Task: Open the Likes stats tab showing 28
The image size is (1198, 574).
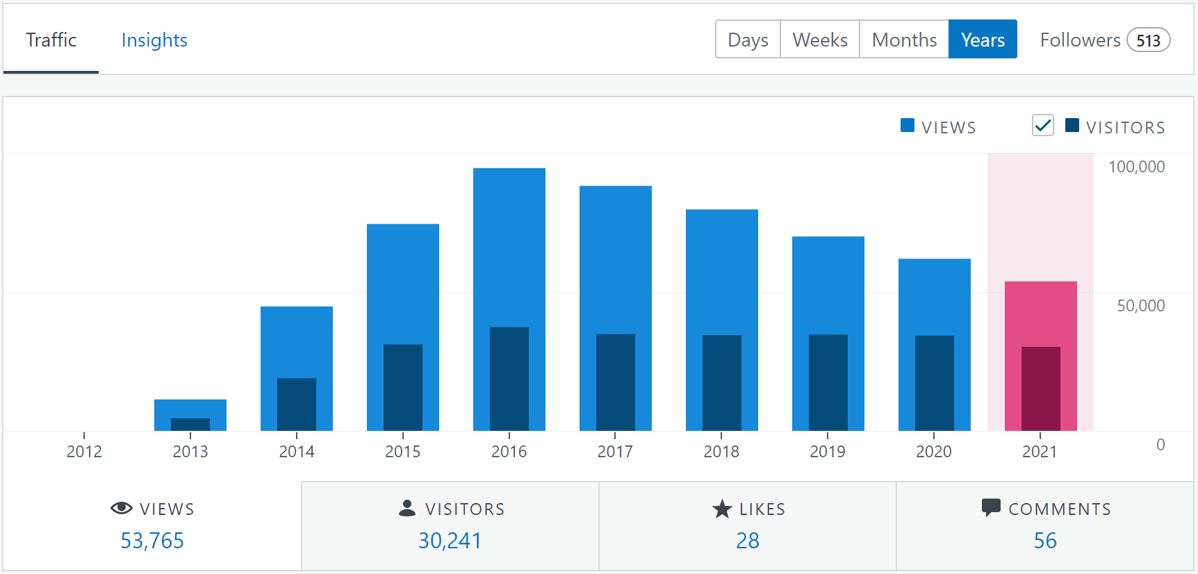Action: click(x=748, y=526)
